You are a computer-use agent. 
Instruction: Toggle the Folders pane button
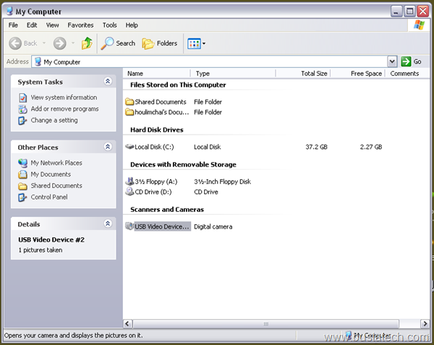click(160, 43)
